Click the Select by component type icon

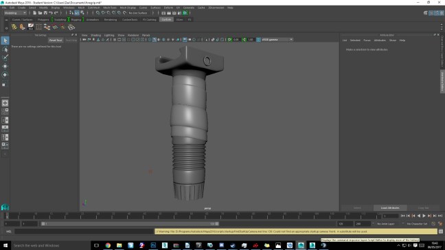82,13
